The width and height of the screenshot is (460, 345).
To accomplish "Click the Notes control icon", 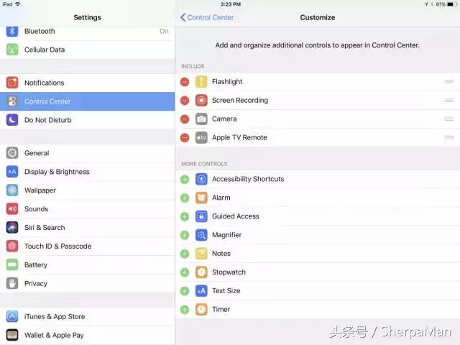I will point(201,254).
